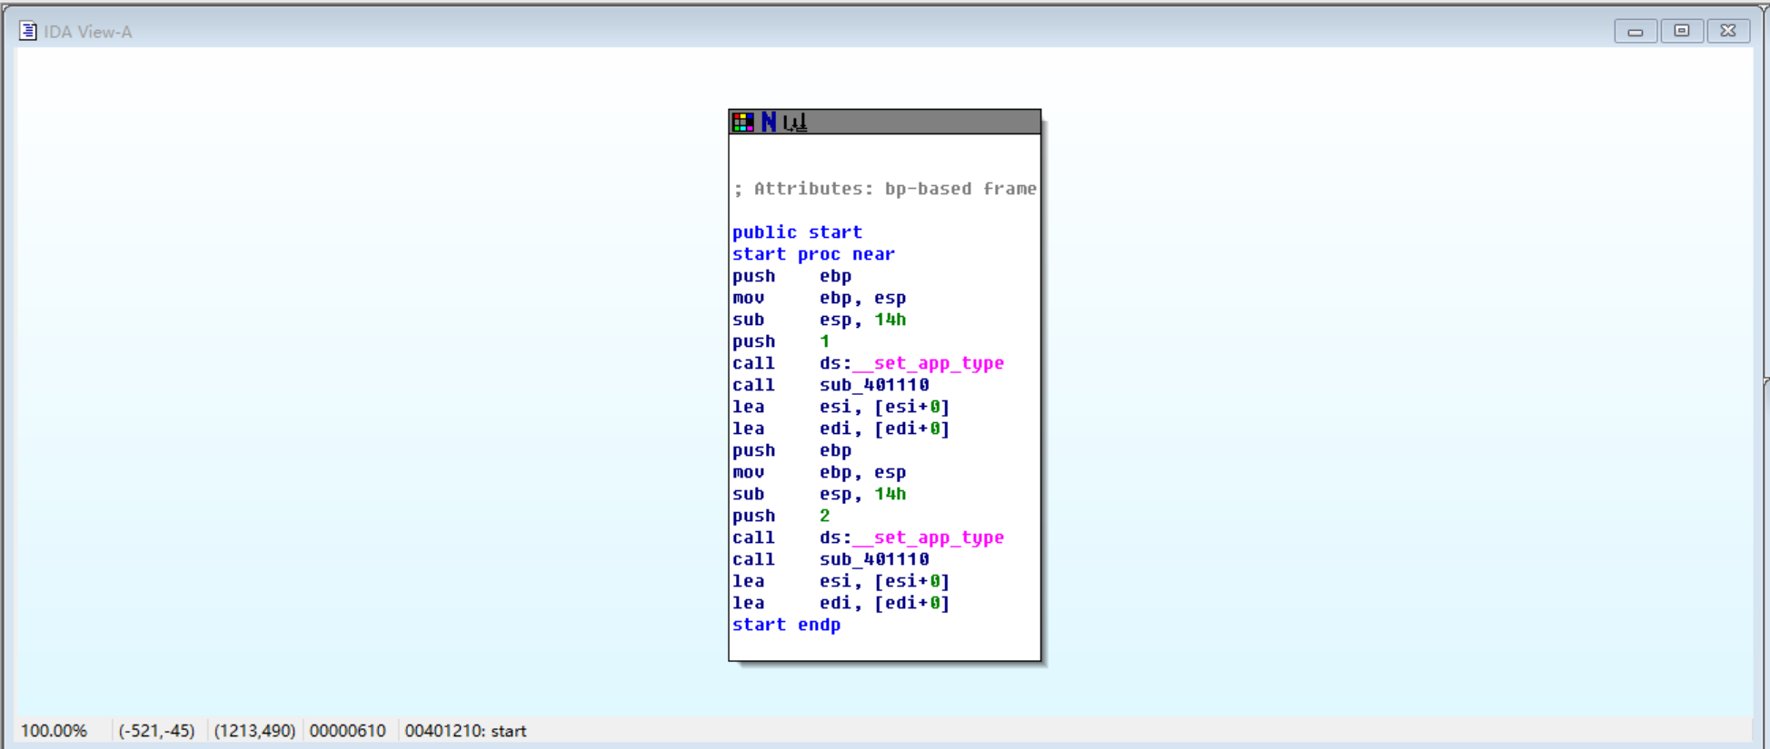This screenshot has height=749, width=1770.
Task: Click the graph group icon in node header
Action: 795,122
